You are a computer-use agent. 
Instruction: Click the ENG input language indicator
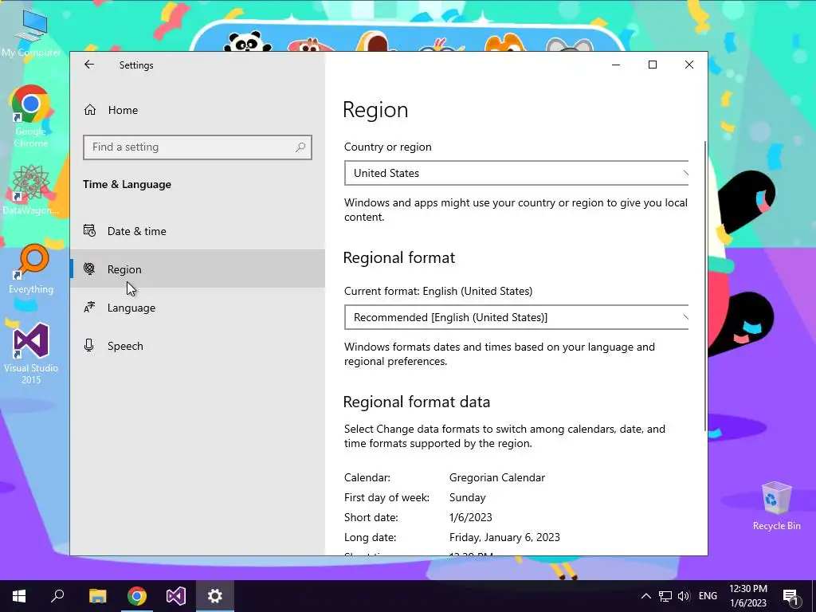pos(708,596)
